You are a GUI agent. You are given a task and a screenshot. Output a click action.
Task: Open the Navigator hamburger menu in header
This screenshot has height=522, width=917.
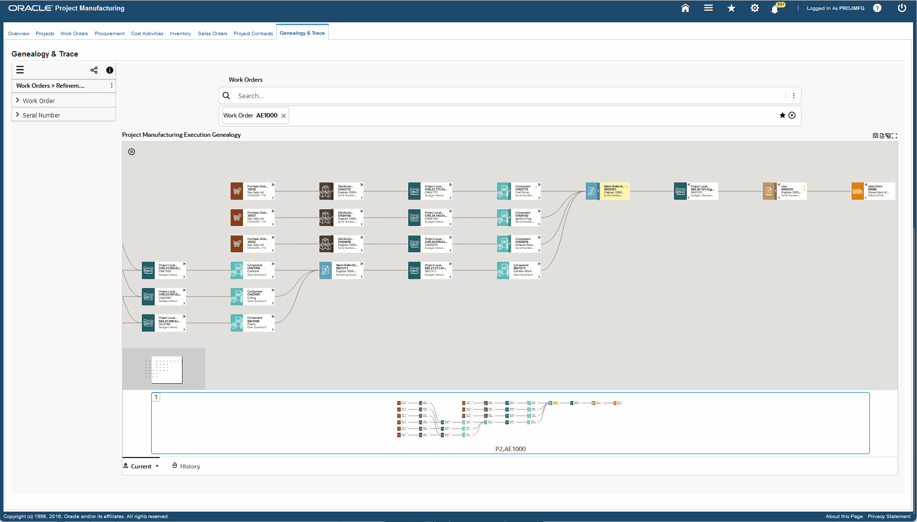pos(709,8)
